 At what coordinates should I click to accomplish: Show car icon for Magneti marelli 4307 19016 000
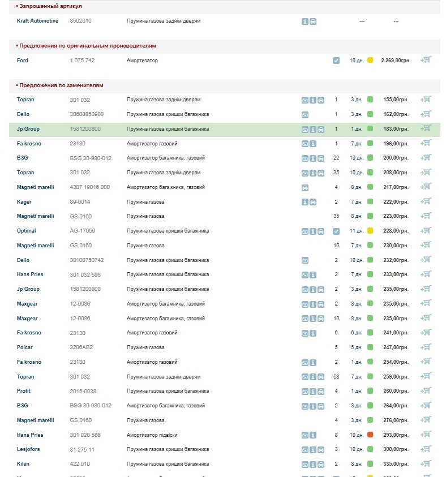pyautogui.click(x=305, y=187)
